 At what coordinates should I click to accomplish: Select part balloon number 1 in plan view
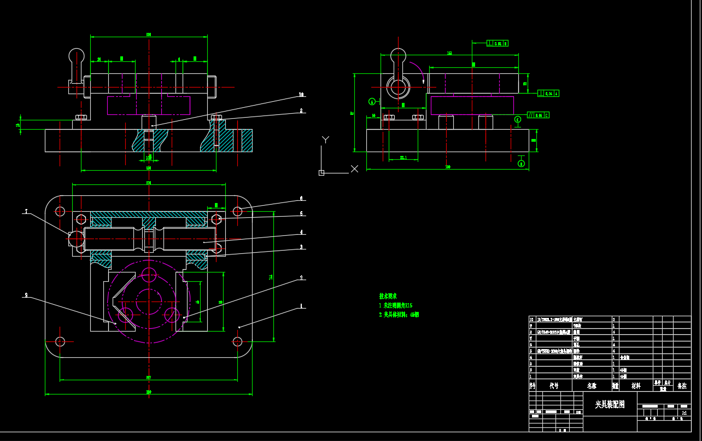301,307
